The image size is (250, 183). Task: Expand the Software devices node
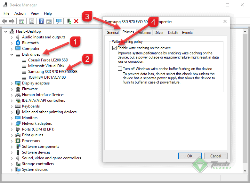[x=12, y=153]
